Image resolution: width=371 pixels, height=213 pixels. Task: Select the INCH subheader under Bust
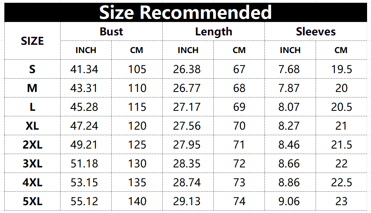(x=86, y=50)
